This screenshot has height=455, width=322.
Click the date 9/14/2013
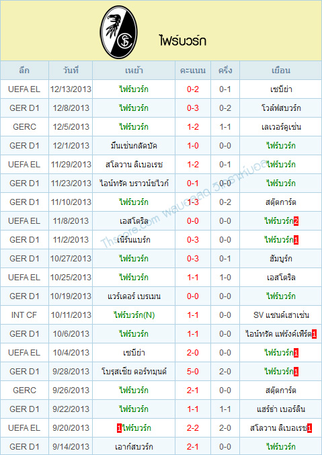click(x=71, y=446)
